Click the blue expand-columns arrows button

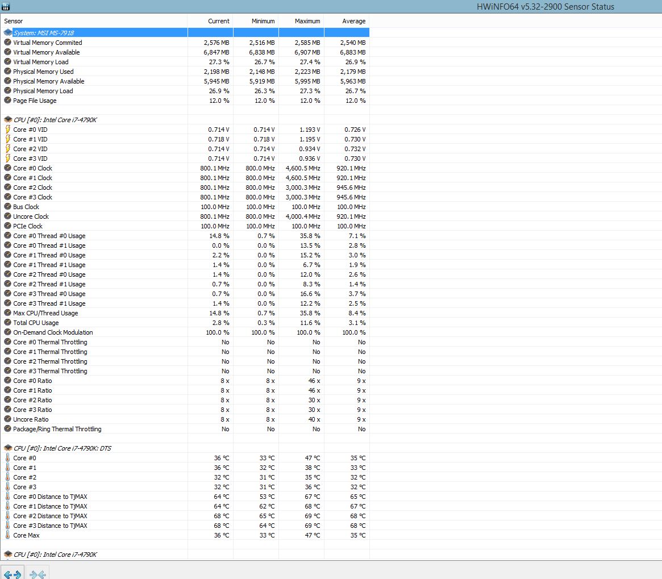coord(13,574)
